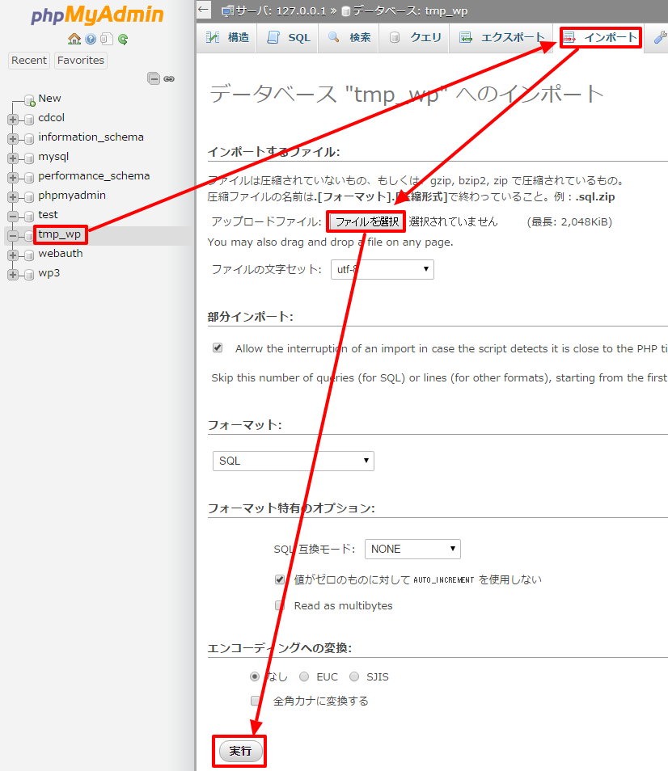The width and height of the screenshot is (668, 771).
Task: Open the インポート import tab
Action: pyautogui.click(x=601, y=37)
